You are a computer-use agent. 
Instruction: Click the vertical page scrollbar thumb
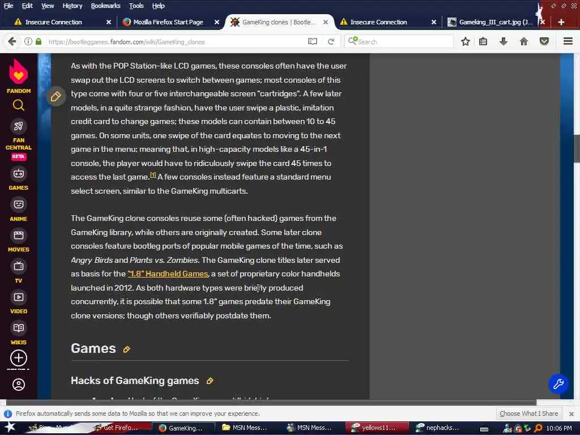pos(577,148)
